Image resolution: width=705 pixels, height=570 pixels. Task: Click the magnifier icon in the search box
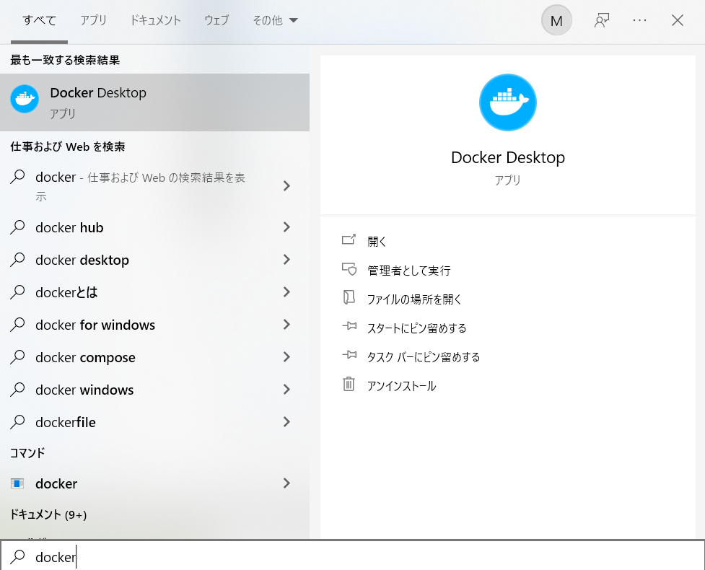(17, 556)
